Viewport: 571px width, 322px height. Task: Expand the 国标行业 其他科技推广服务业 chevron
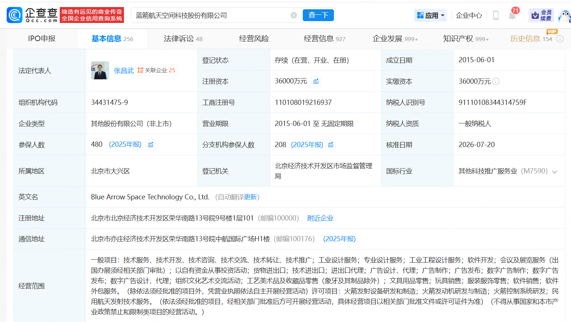pyautogui.click(x=555, y=172)
